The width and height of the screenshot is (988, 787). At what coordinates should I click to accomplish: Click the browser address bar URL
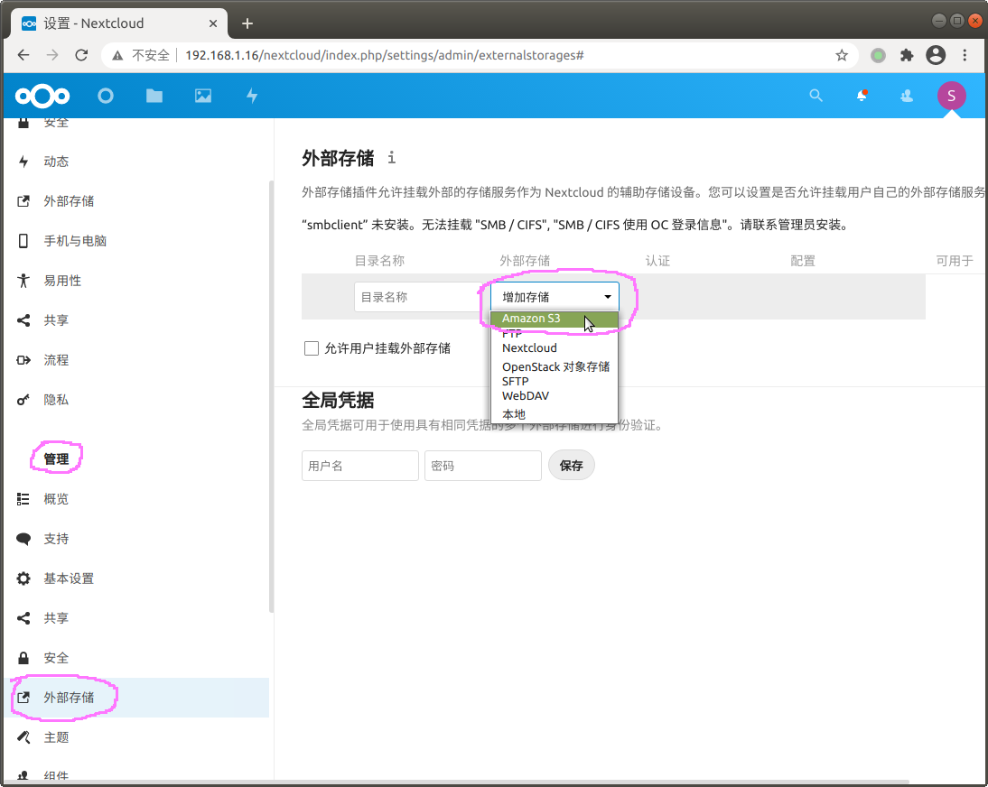pos(385,55)
